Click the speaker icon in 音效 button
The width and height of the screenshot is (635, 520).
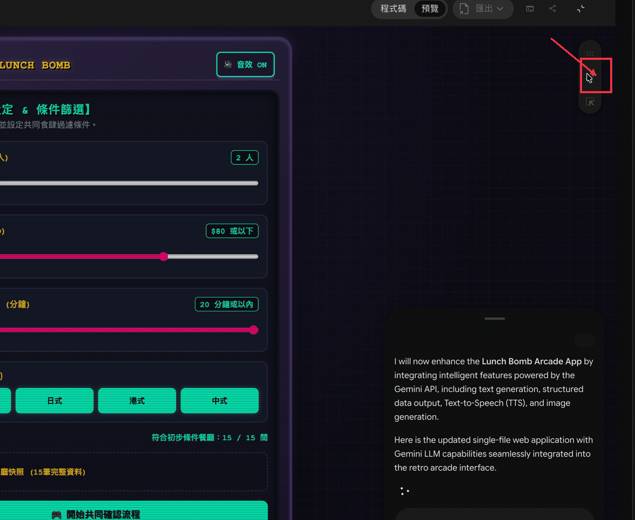click(x=228, y=65)
